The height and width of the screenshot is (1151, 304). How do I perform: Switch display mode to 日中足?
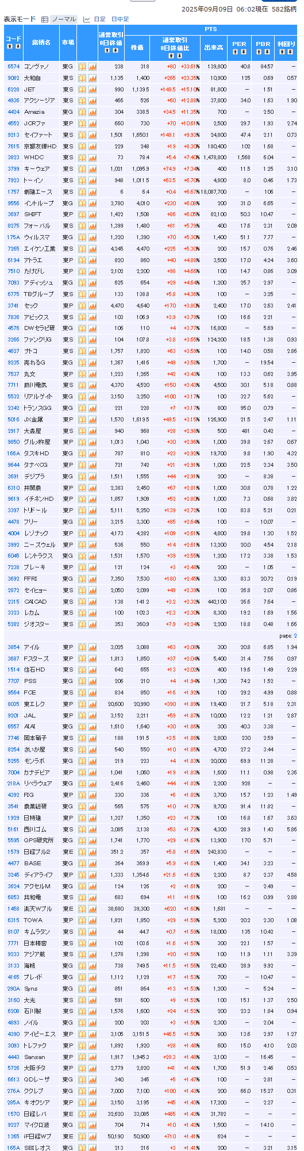120,19
